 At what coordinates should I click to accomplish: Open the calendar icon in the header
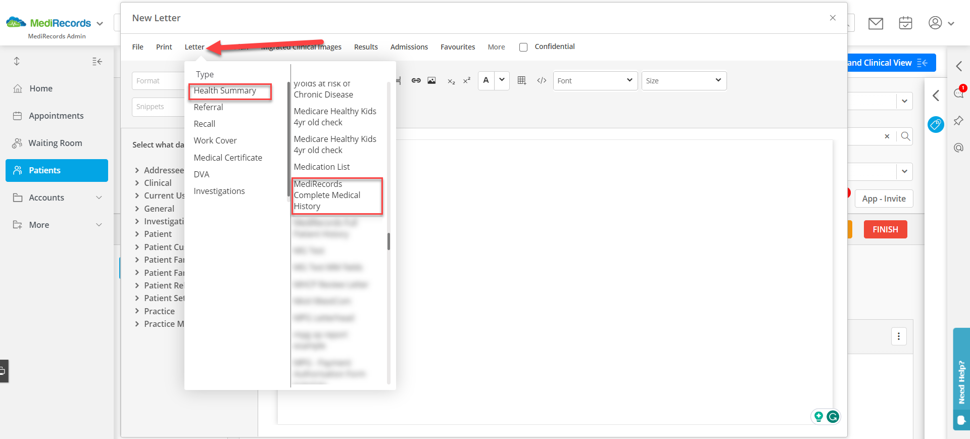pyautogui.click(x=905, y=23)
